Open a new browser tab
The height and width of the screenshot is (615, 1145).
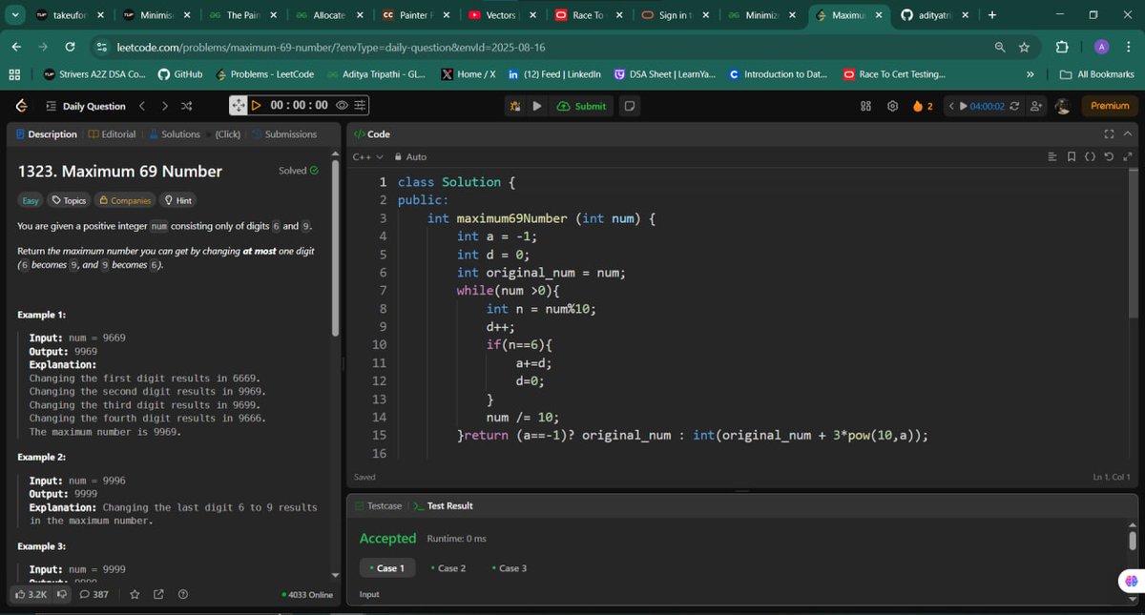(992, 15)
